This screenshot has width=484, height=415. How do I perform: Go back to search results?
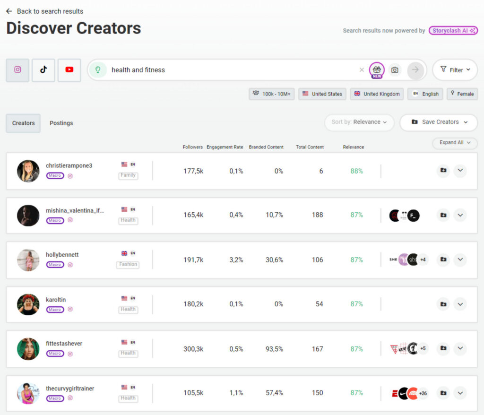click(44, 11)
